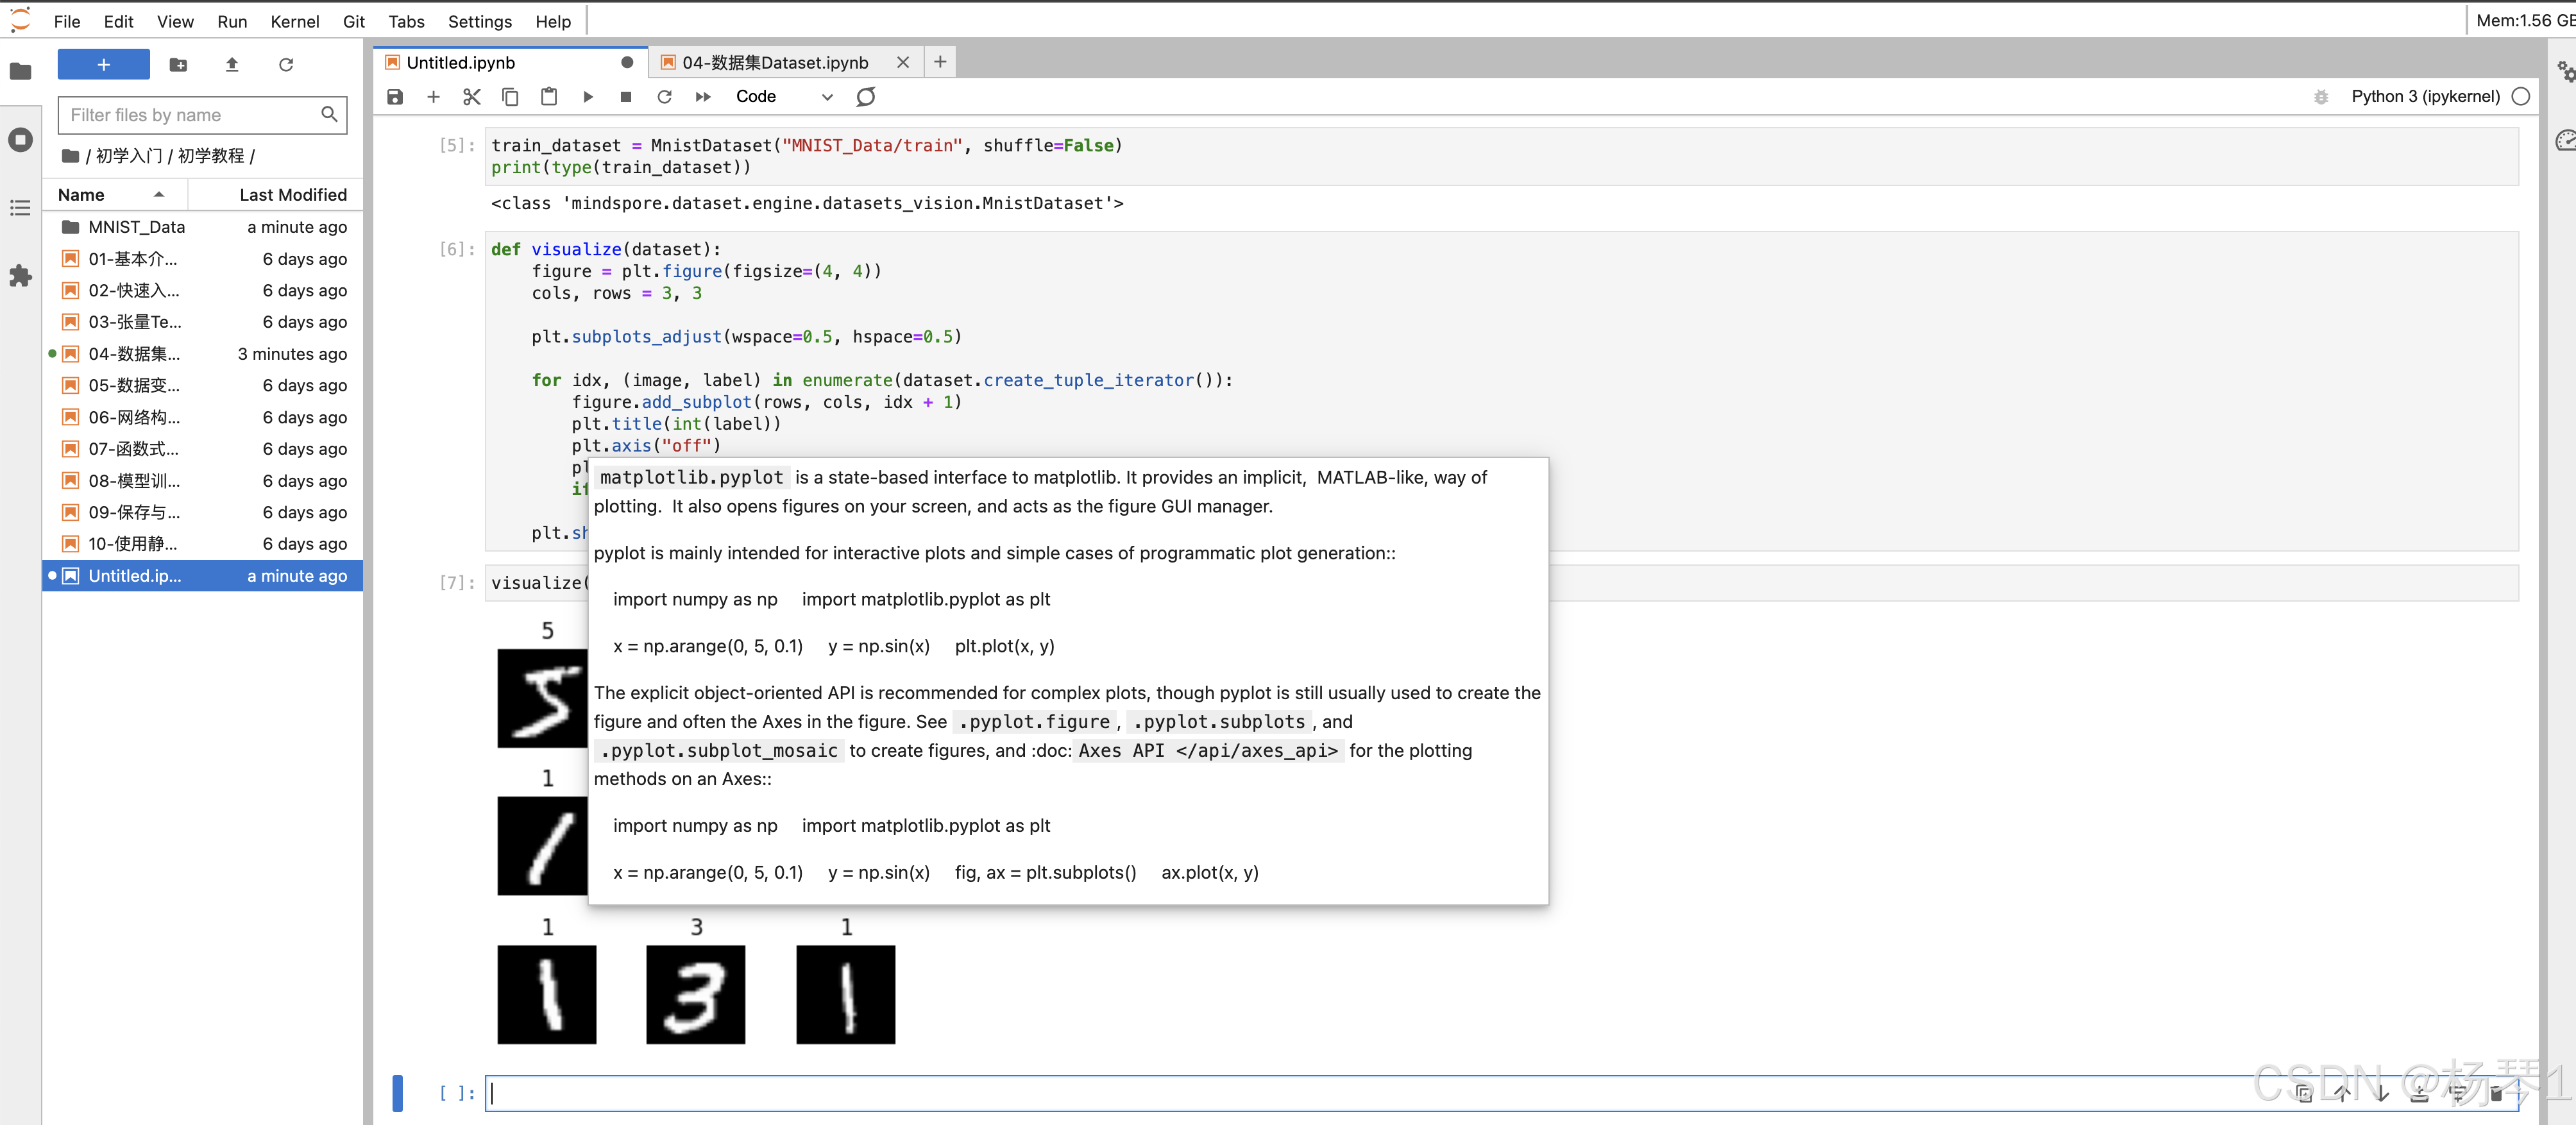
Task: Enable the debugger bug icon
Action: 2321,97
